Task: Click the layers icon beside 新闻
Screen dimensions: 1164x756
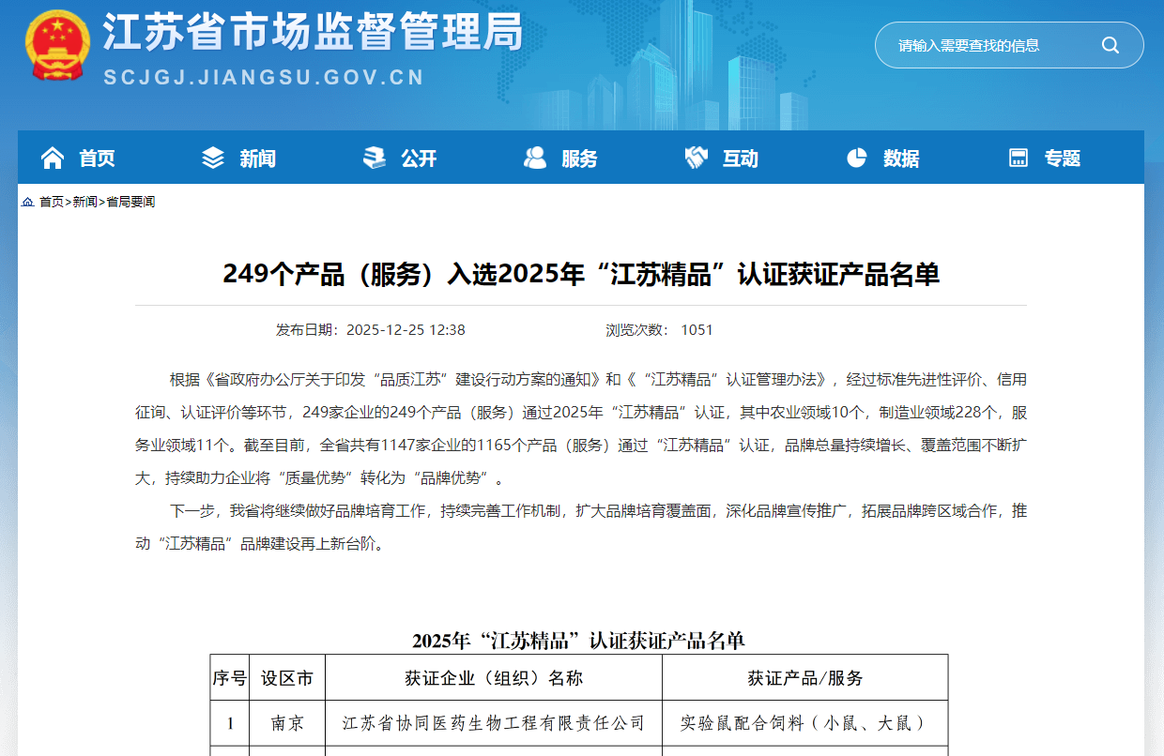Action: 213,159
